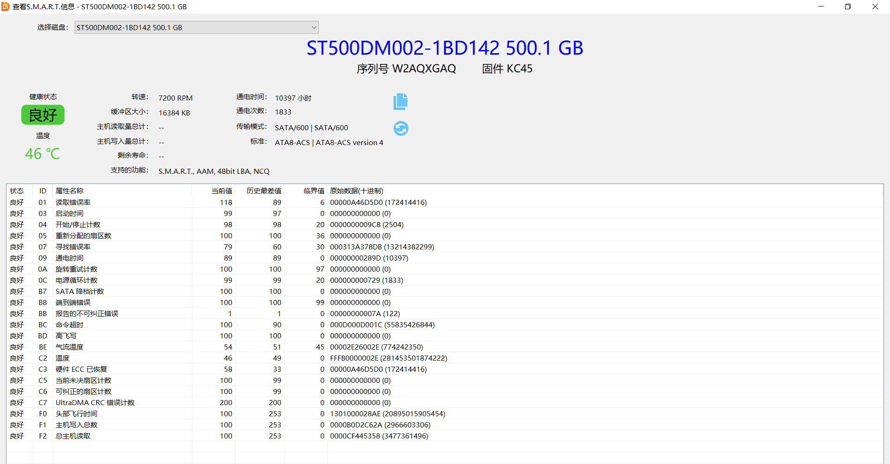Restore down the S.M.A.R.T. window
This screenshot has height=464, width=890.
(x=848, y=6)
